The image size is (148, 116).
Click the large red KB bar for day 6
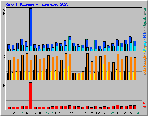pyautogui.click(x=31, y=96)
